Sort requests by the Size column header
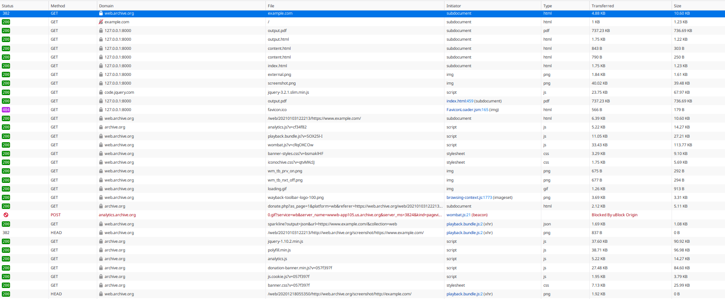The image size is (725, 299). (699, 6)
